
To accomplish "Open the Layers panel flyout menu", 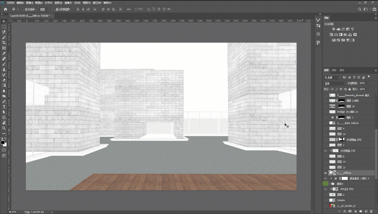I will 376,70.
